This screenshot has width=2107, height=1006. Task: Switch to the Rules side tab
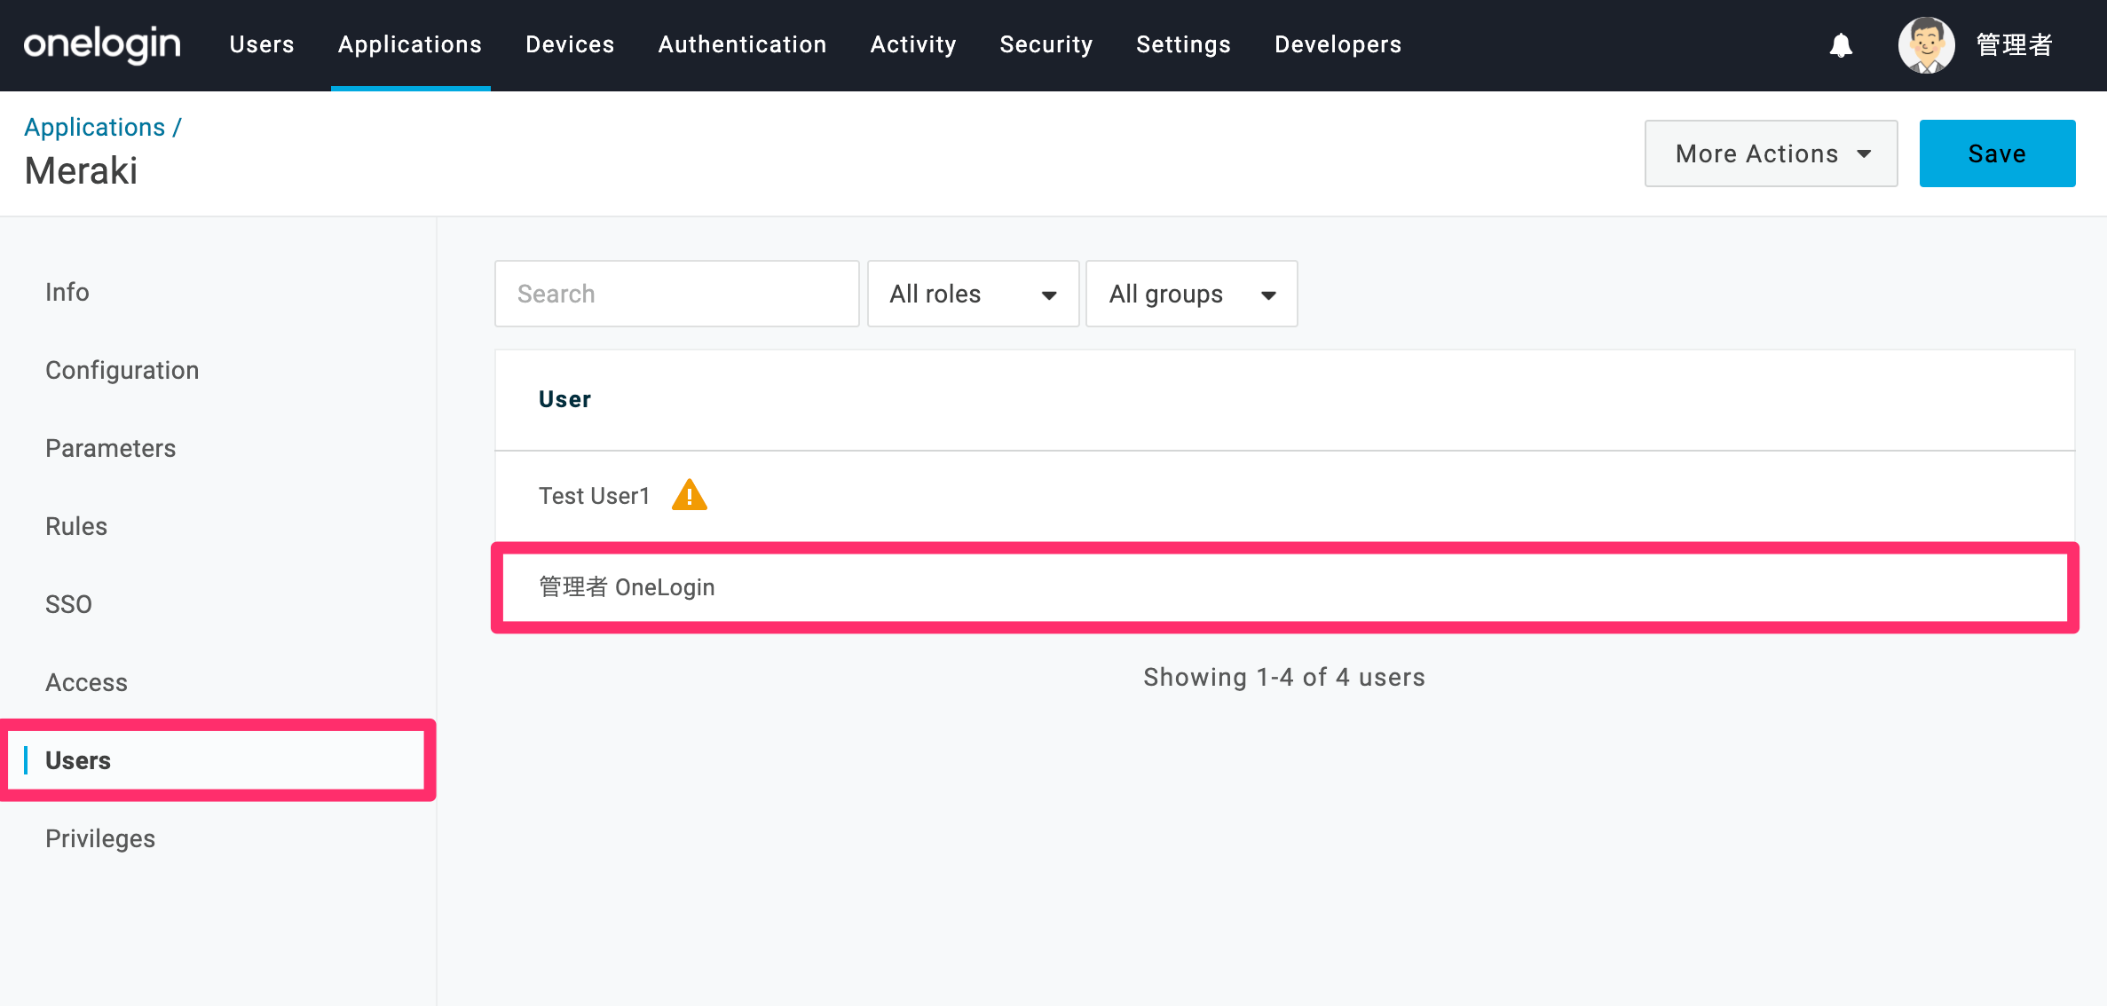(x=76, y=526)
